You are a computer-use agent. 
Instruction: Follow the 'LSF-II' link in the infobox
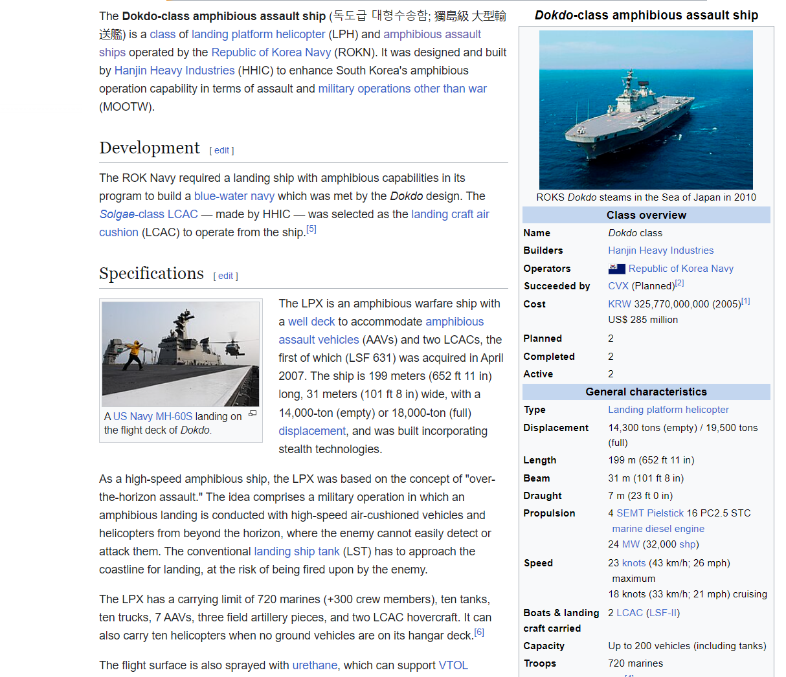pyautogui.click(x=663, y=613)
